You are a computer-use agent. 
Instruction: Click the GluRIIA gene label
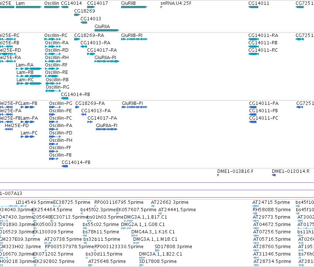[102, 27]
